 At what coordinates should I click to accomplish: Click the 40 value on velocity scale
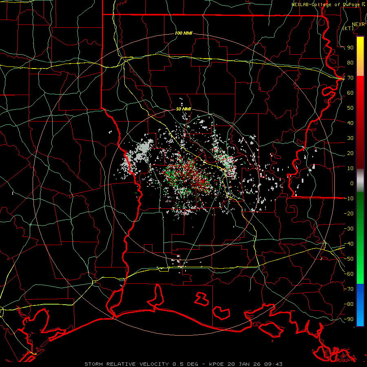click(350, 123)
